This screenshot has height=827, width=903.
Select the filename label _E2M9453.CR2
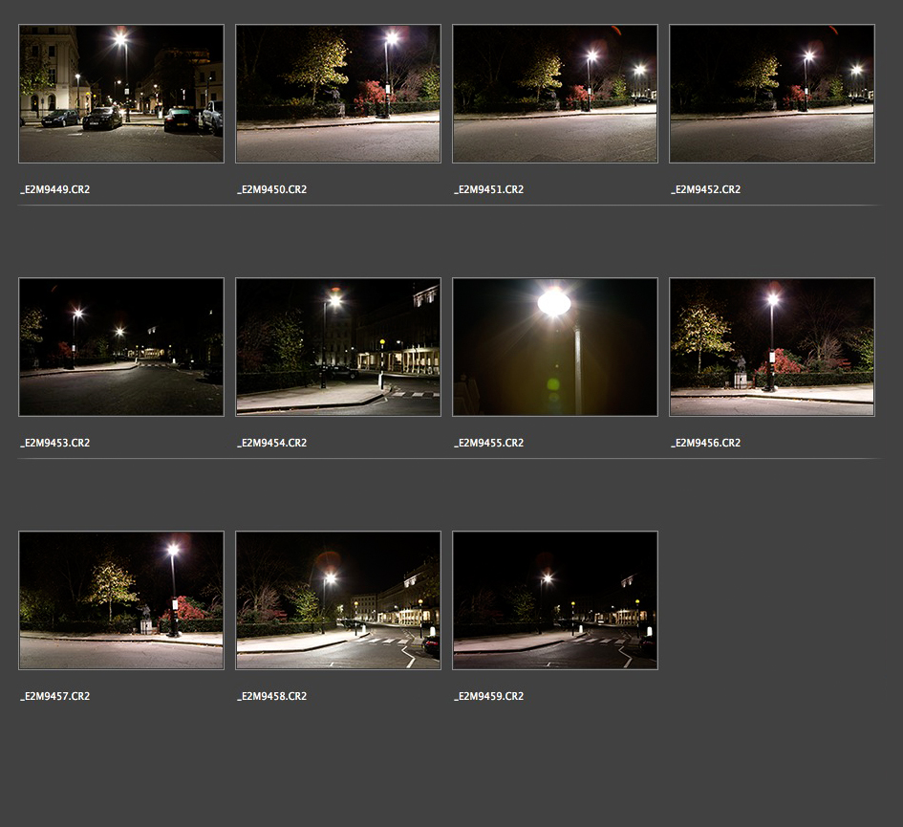(55, 443)
